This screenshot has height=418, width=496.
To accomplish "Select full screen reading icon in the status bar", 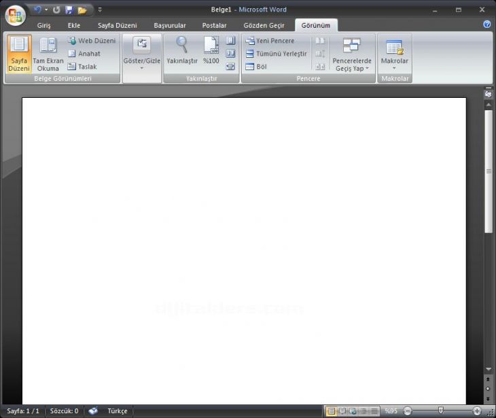I will tap(342, 411).
